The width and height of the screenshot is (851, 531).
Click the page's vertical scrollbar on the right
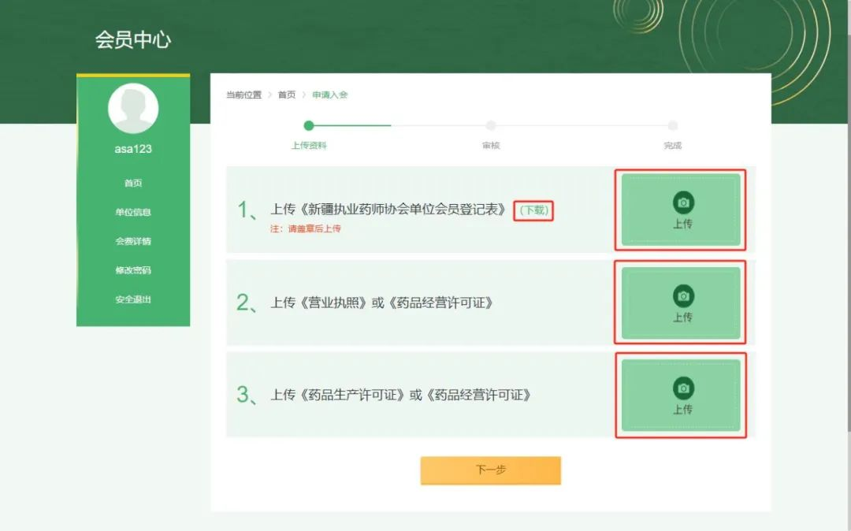click(x=848, y=236)
